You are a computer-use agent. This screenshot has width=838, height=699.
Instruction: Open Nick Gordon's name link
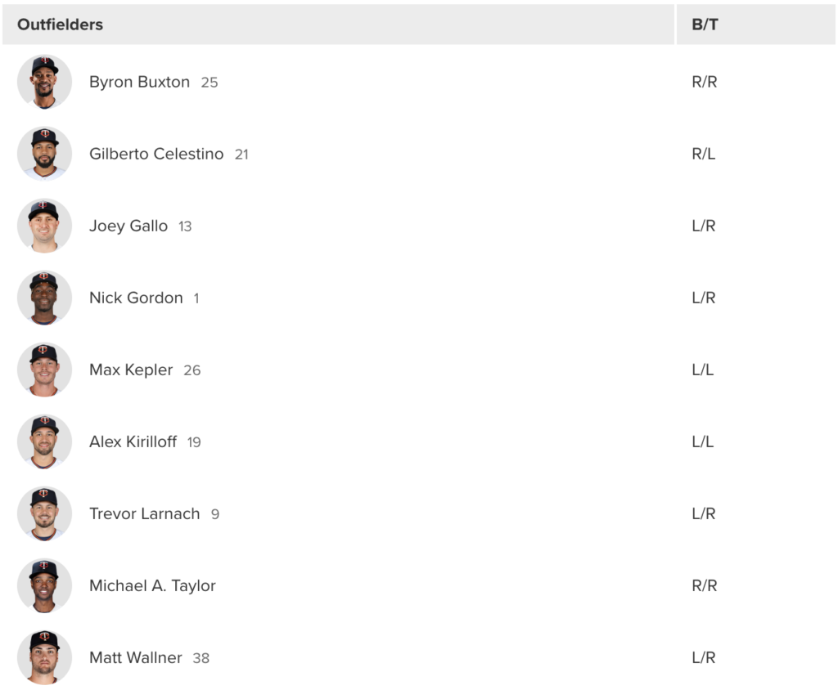136,298
